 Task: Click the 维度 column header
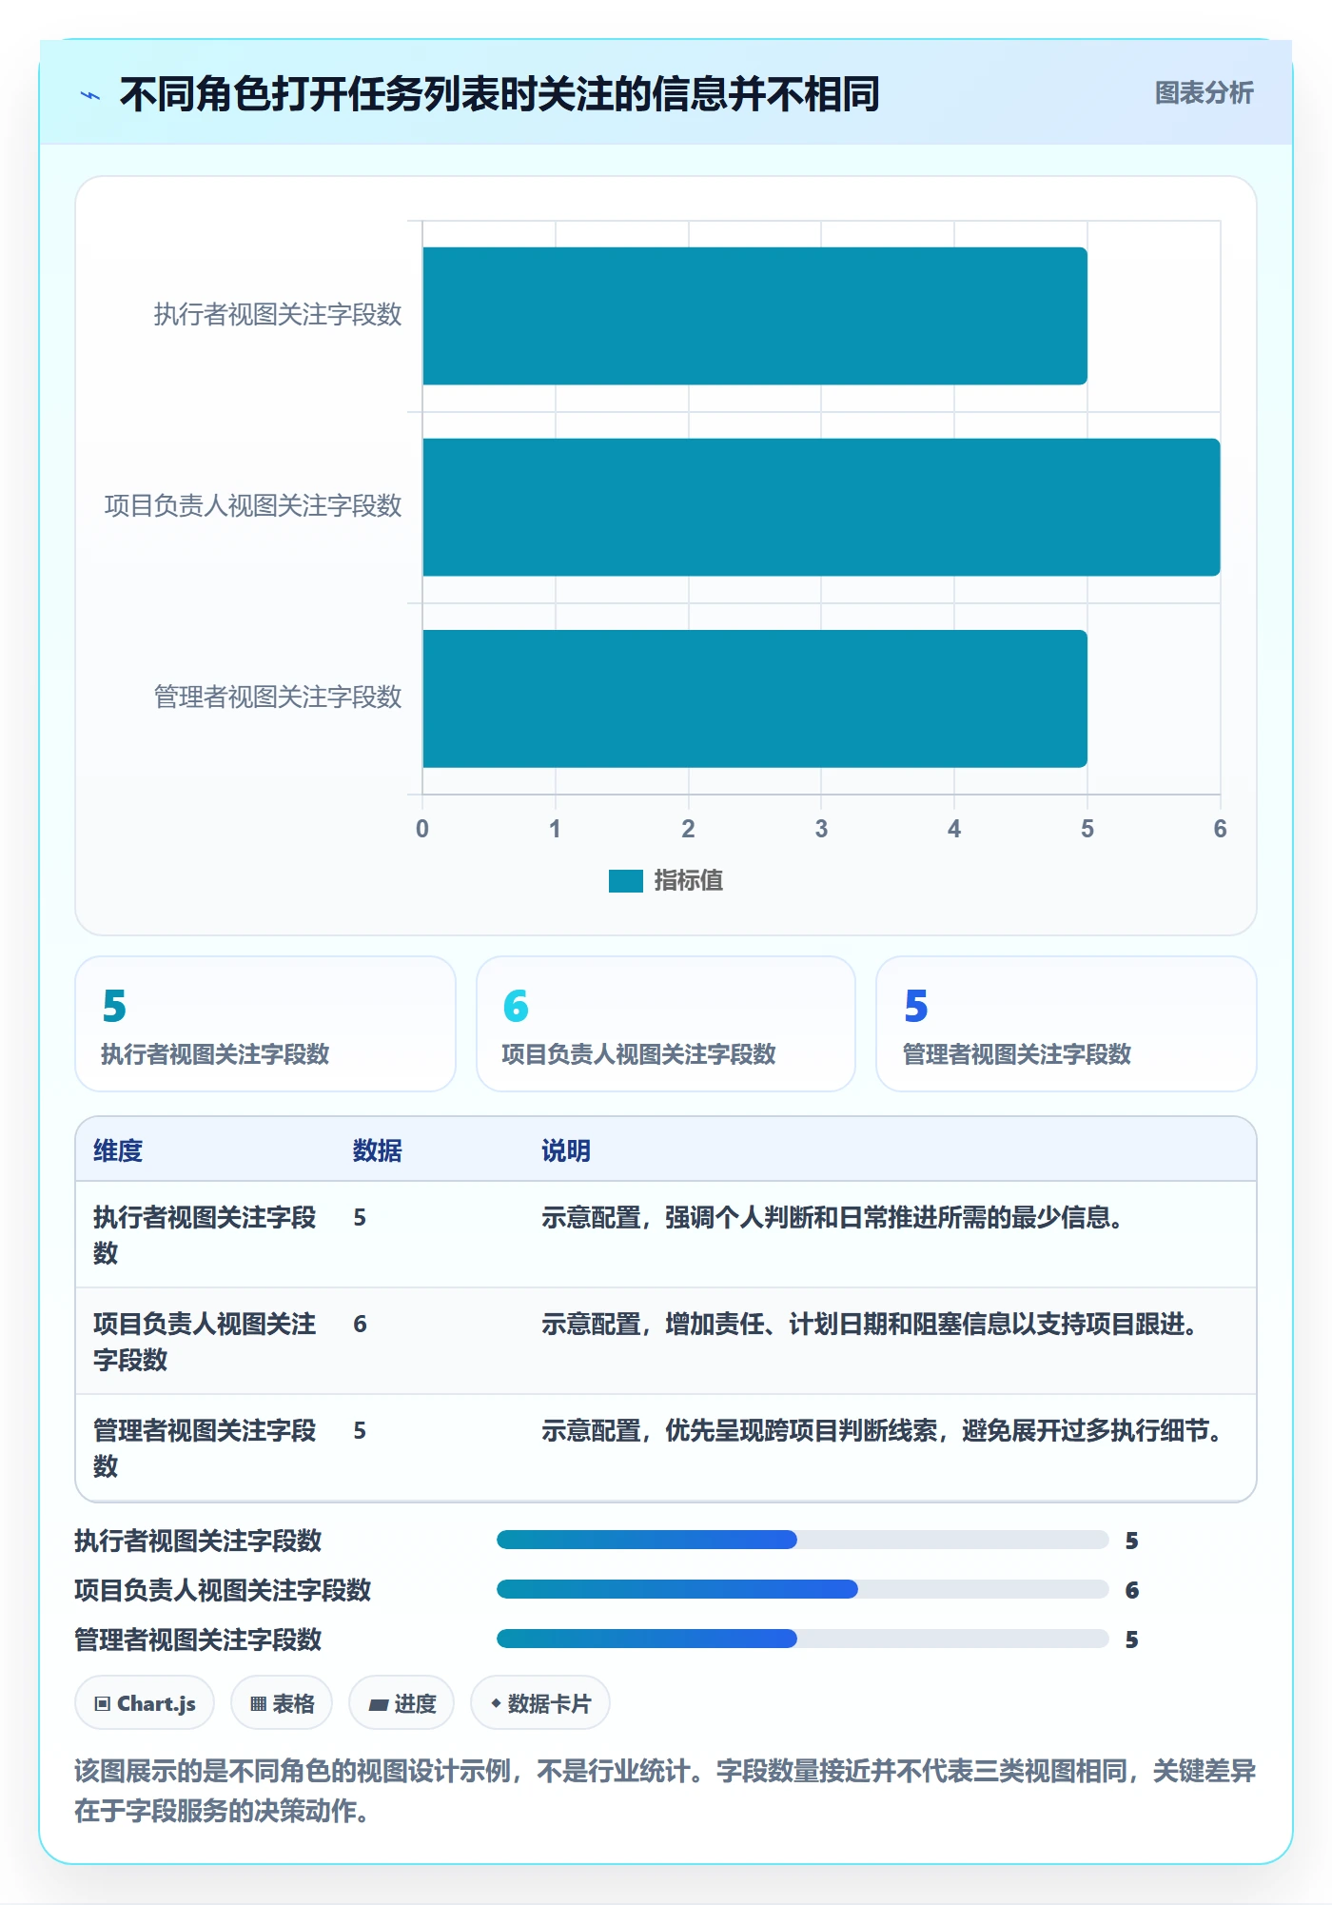[118, 1150]
